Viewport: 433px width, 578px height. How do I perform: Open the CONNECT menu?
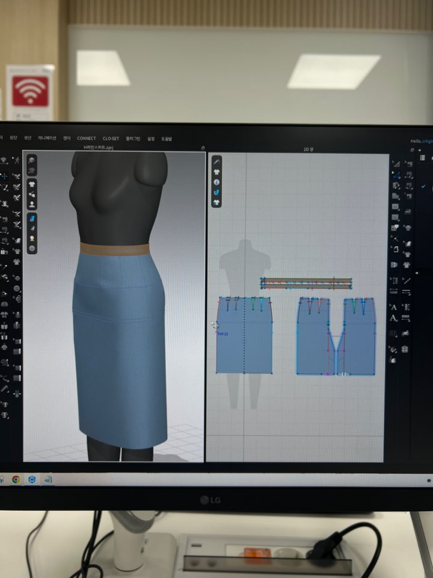coord(86,138)
